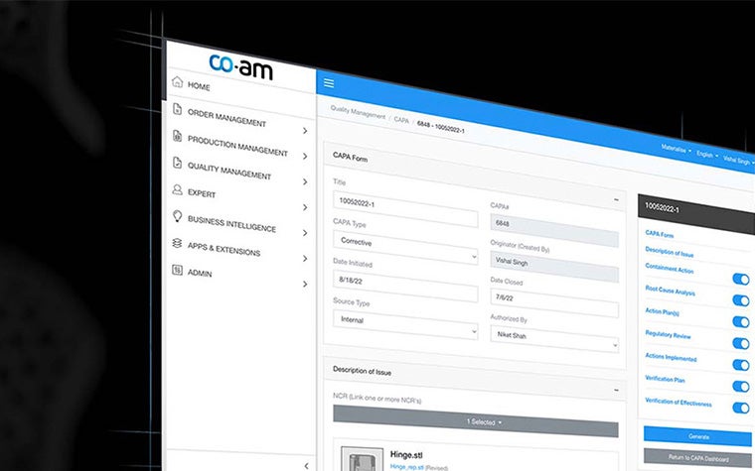Click Return to CAPA Dashboard button
This screenshot has width=755, height=471.
tap(697, 459)
